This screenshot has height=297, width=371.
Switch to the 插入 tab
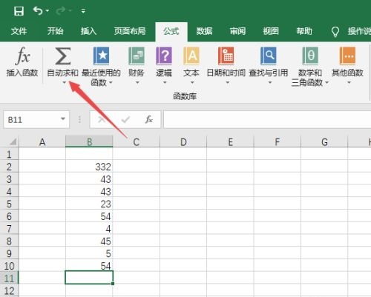tap(88, 31)
